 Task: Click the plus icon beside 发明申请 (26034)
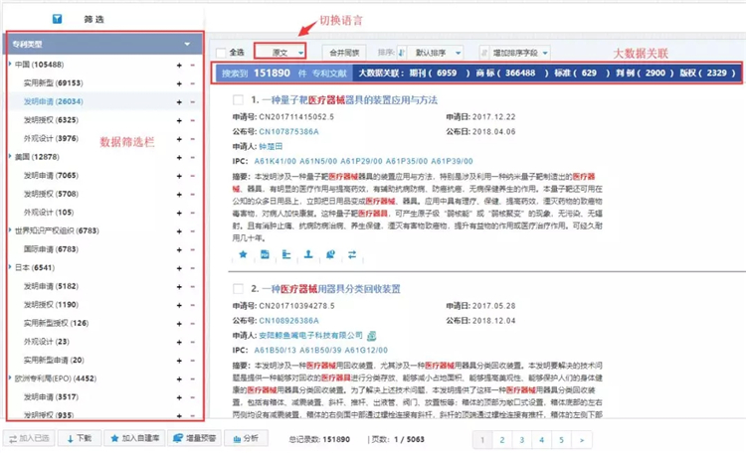pos(178,101)
